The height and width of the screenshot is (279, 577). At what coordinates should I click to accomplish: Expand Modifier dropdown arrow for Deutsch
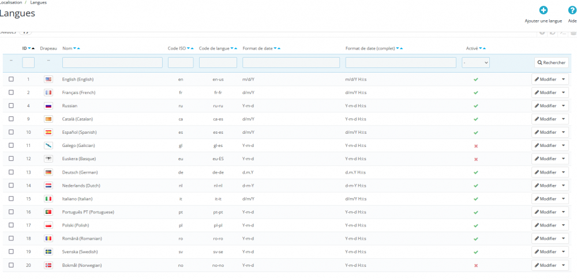tap(563, 172)
